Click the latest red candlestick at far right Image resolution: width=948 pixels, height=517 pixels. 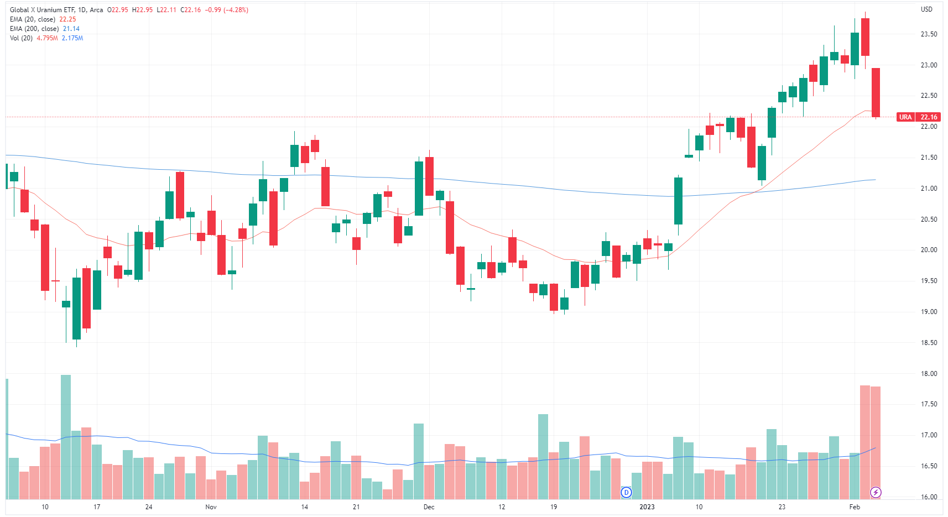876,92
